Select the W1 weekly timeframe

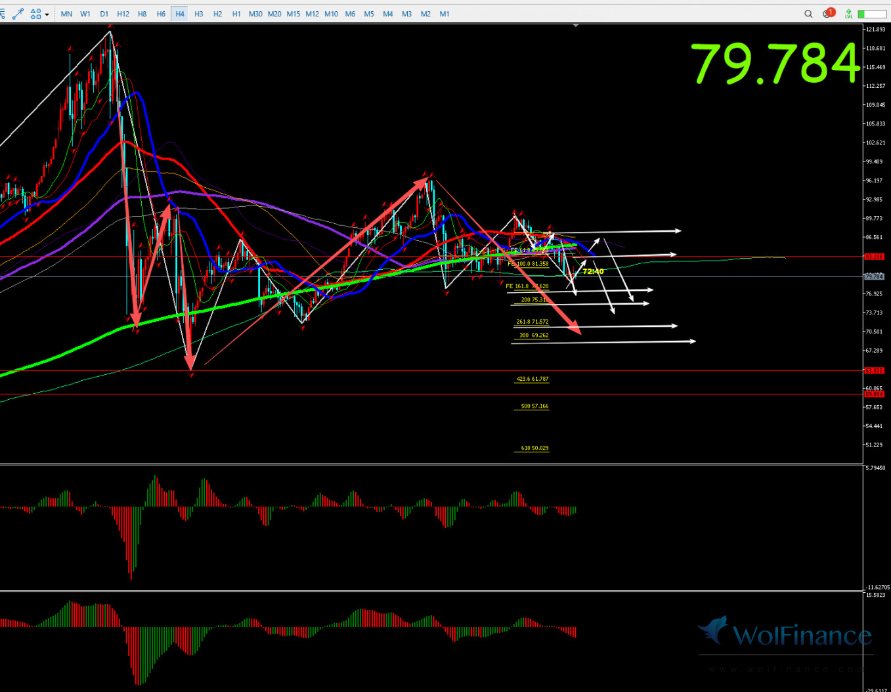85,14
